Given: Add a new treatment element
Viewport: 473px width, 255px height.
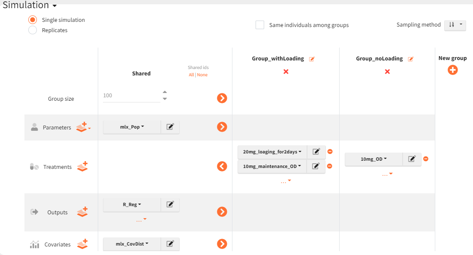Looking at the screenshot, I should [82, 166].
